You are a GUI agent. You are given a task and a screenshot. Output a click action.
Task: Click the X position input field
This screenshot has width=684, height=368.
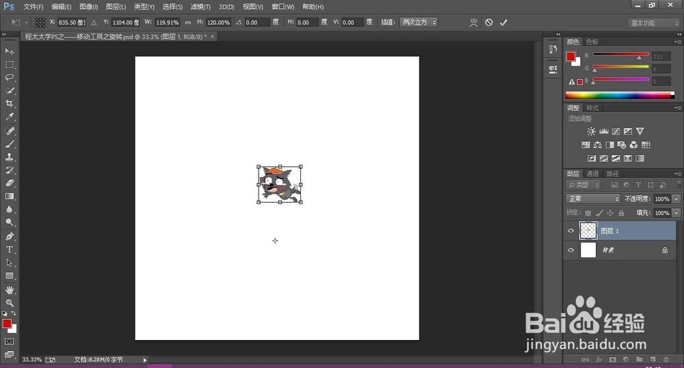[72, 23]
